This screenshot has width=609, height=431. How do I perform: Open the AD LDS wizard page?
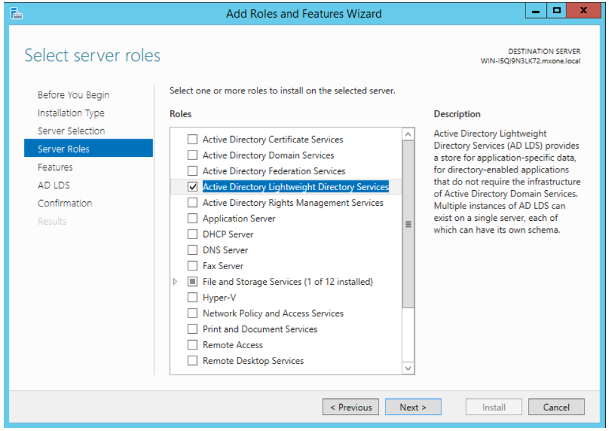[54, 185]
